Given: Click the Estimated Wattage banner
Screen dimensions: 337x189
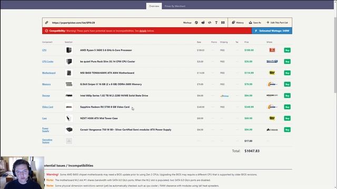Looking at the screenshot, I should (x=272, y=31).
